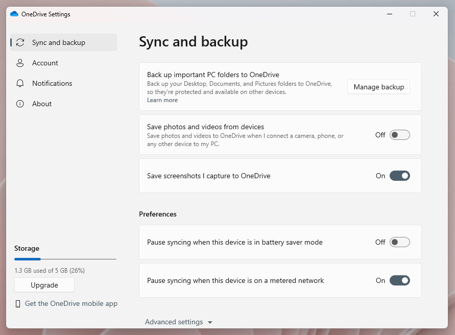455x335 pixels.
Task: Click the bell icon beside Notifications
Action: tap(20, 83)
